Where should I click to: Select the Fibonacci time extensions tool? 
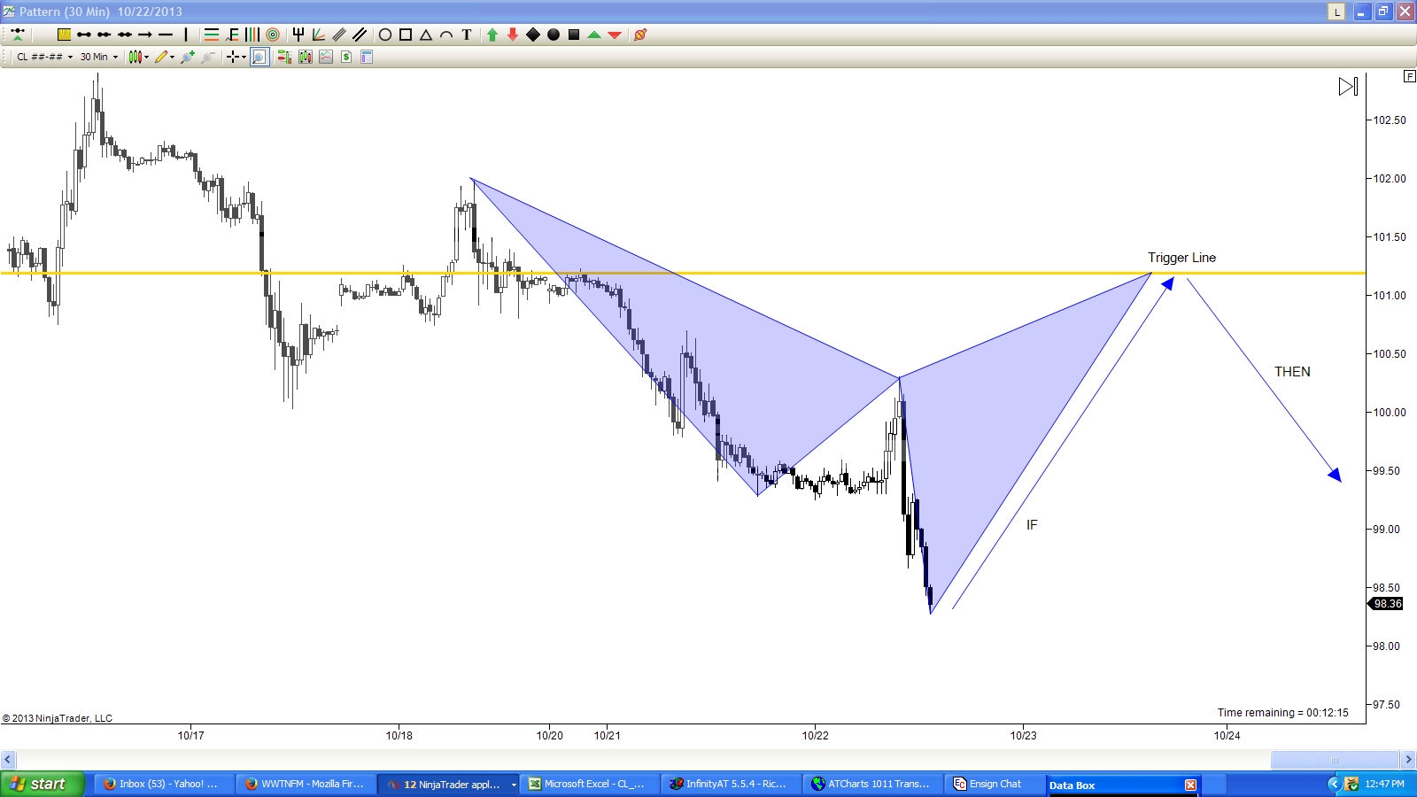coord(252,35)
